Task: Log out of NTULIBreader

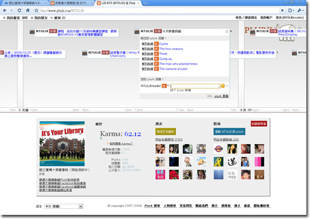Action: point(290,18)
